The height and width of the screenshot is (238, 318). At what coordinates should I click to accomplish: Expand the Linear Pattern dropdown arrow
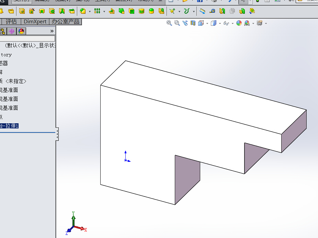pos(104,12)
